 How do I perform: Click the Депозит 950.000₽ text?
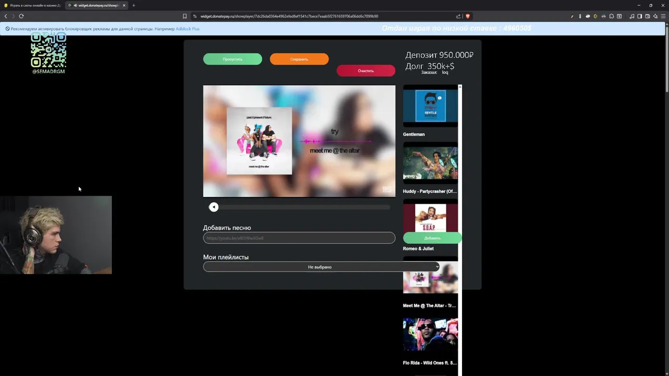coord(439,55)
